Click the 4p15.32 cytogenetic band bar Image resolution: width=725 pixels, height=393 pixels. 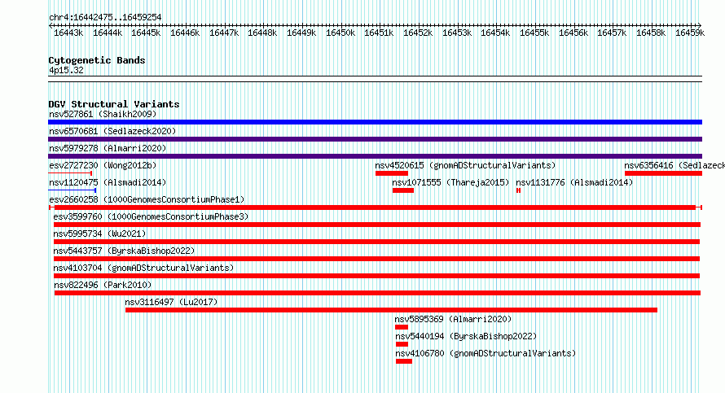click(375, 79)
